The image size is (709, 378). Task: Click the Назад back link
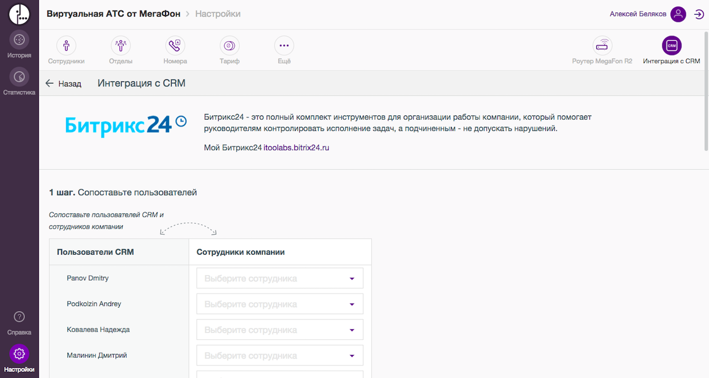pyautogui.click(x=70, y=83)
